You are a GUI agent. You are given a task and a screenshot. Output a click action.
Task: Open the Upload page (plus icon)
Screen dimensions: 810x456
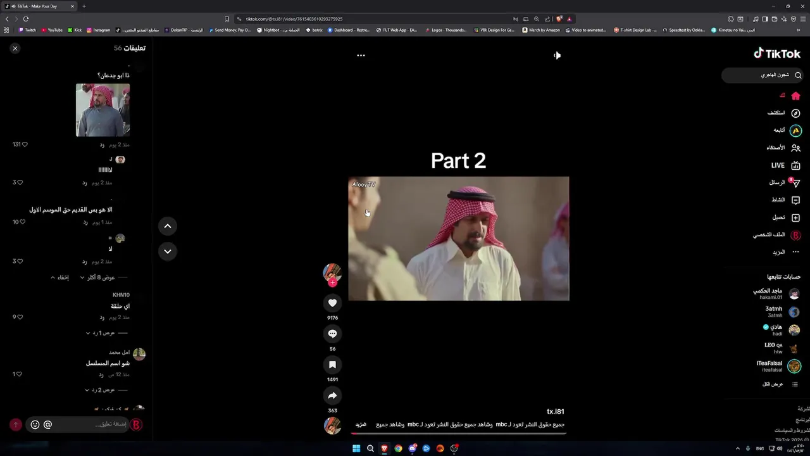(795, 217)
